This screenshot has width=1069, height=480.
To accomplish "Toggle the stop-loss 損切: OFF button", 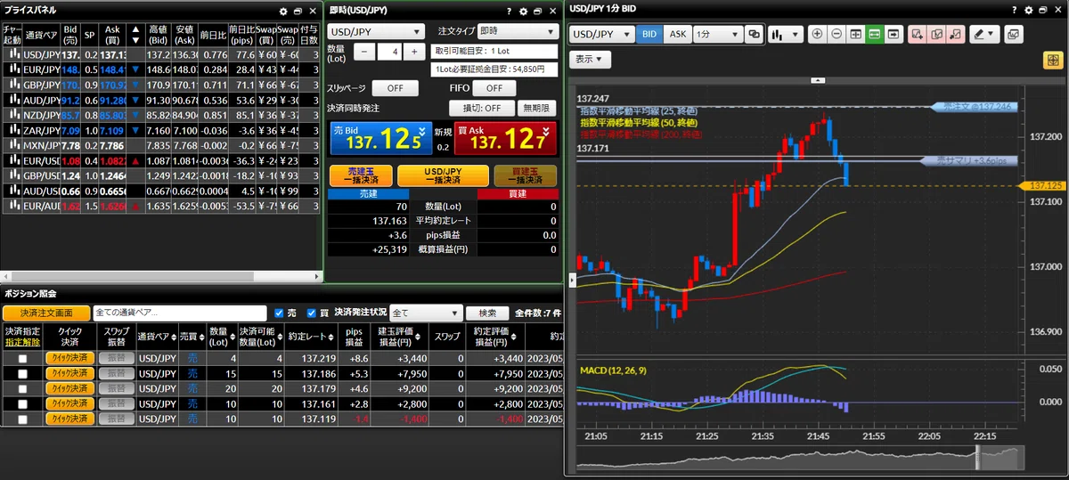I will (x=482, y=108).
